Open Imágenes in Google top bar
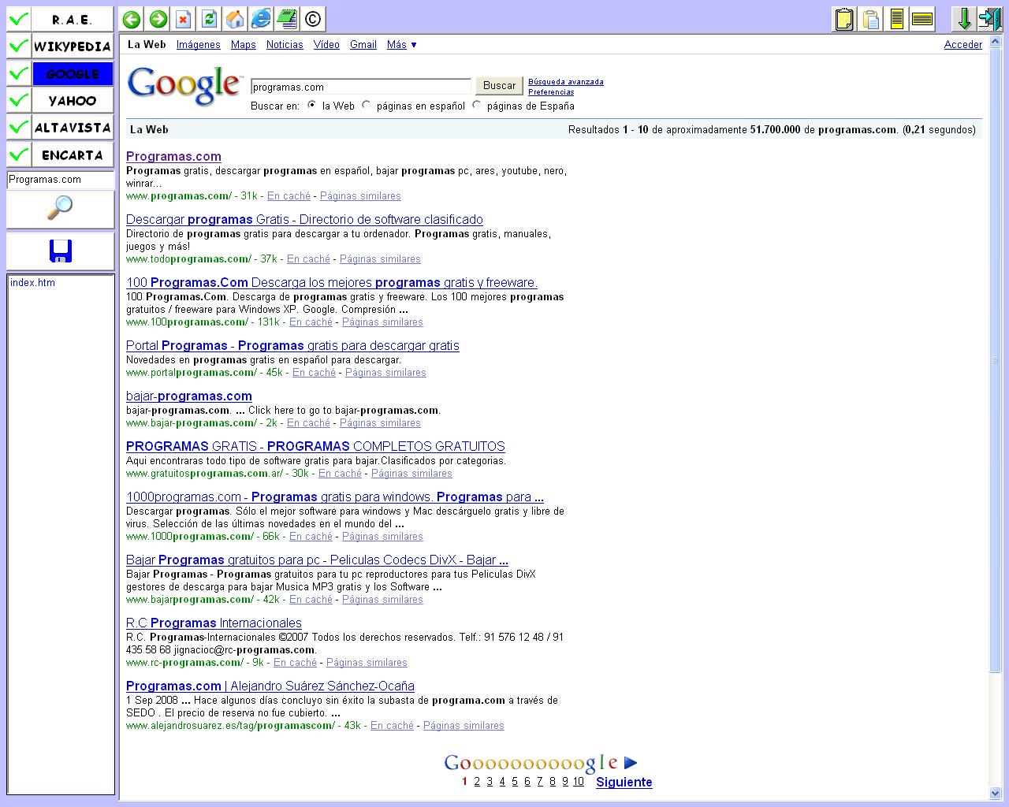 (199, 45)
